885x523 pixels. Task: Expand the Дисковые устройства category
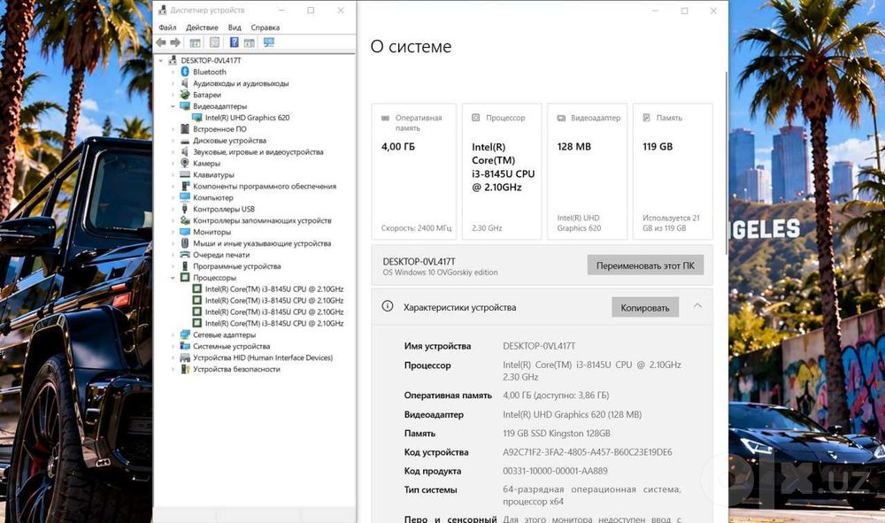coord(173,141)
